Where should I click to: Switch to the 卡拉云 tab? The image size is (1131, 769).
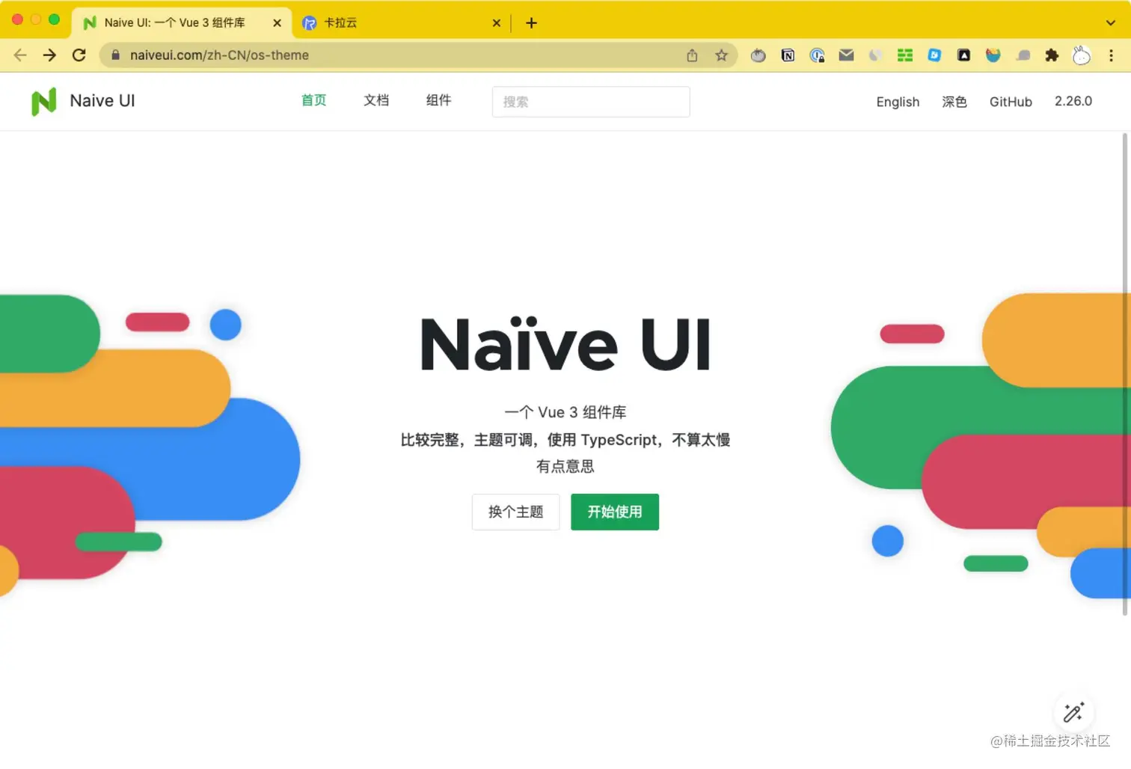pyautogui.click(x=402, y=22)
